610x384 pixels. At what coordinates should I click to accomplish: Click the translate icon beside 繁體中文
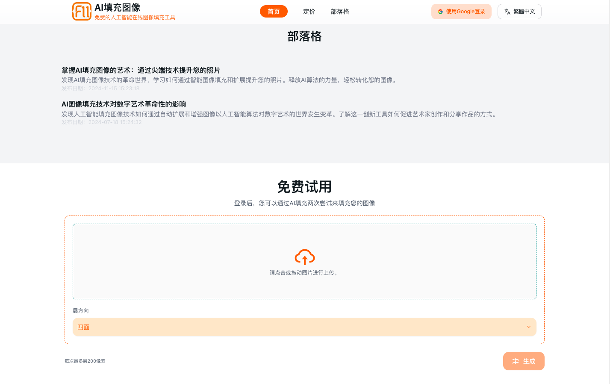coord(507,12)
